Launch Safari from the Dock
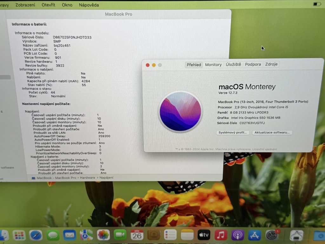 click(x=36, y=235)
